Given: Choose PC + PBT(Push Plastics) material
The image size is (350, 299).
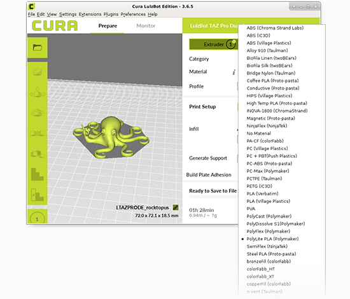Looking at the screenshot, I should click(282, 156).
